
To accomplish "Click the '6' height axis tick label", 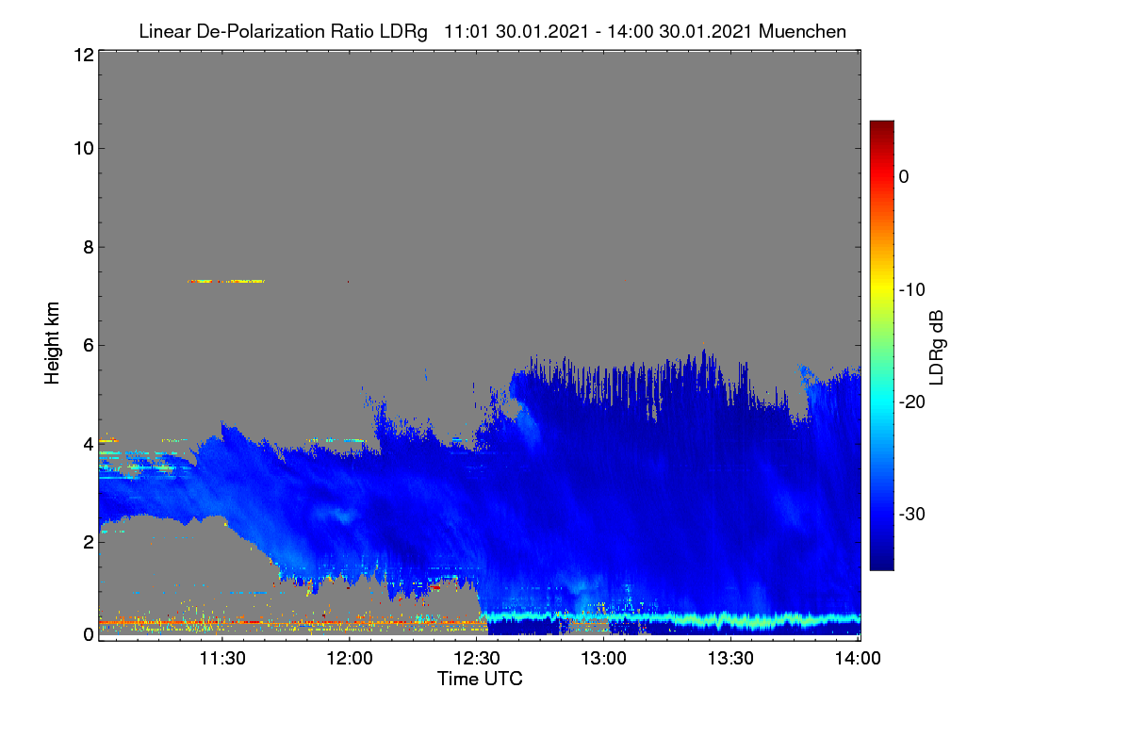I will [87, 345].
